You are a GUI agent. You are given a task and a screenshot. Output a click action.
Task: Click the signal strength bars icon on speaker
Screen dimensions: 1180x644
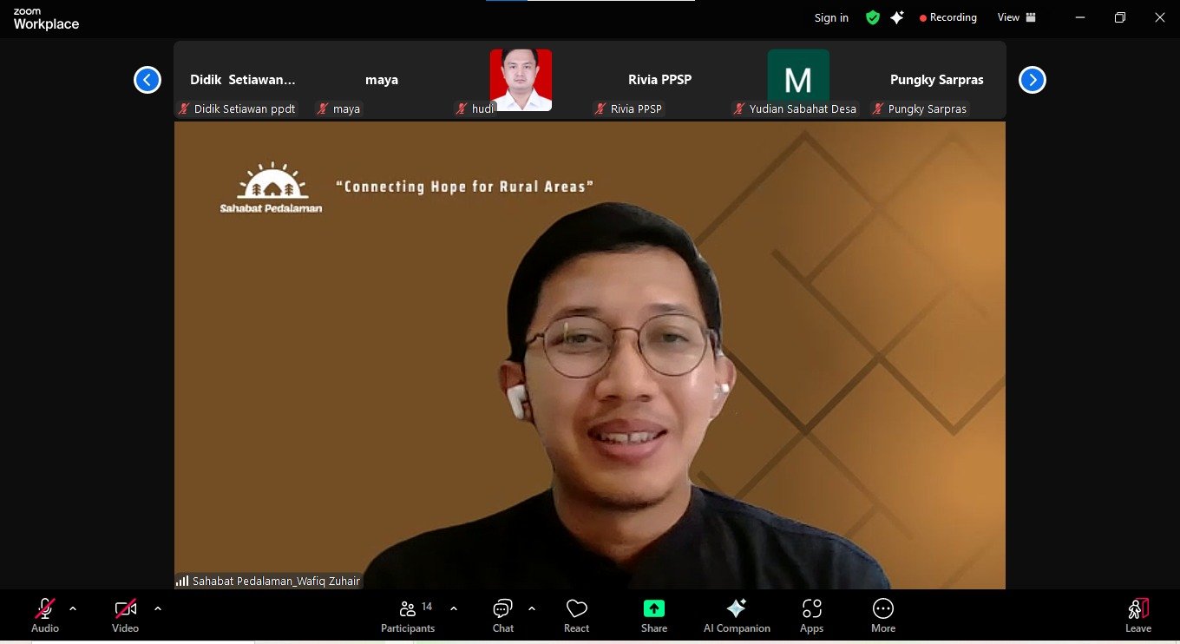[182, 582]
